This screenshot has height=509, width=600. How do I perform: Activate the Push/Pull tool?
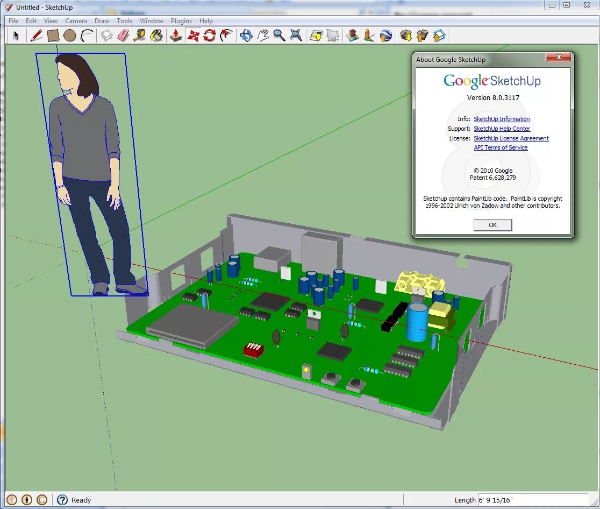[176, 36]
